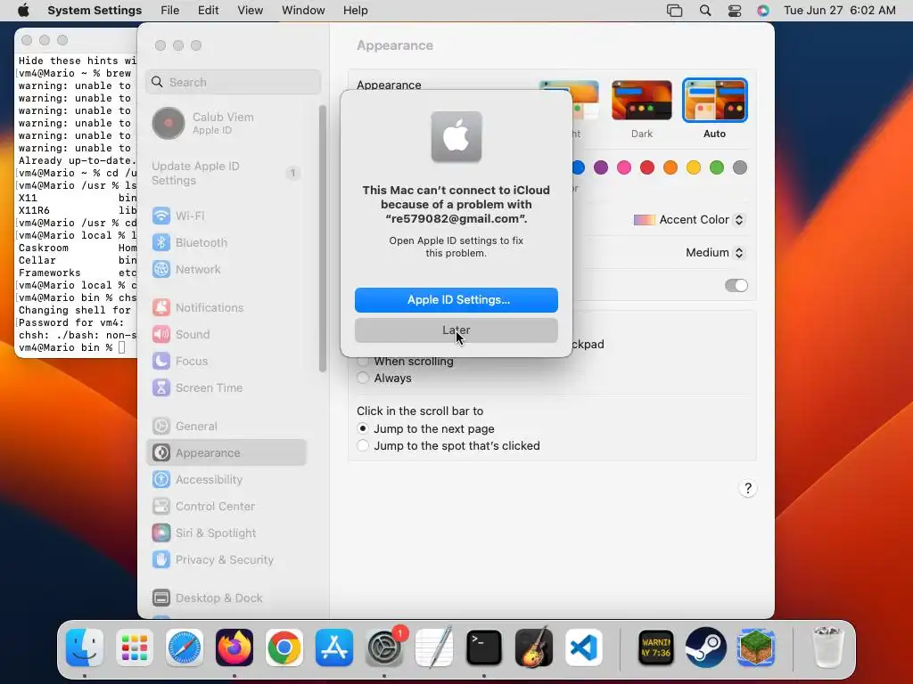Image resolution: width=913 pixels, height=684 pixels.
Task: Open the Wi-Fi settings icon in sidebar
Action: [161, 216]
